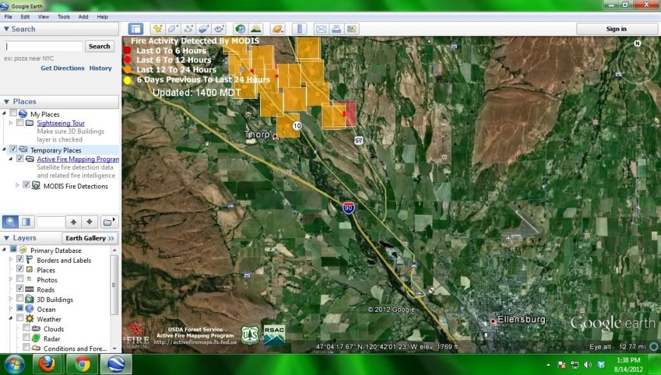Click the 3D Buildings layer icon
This screenshot has width=661, height=375.
pyautogui.click(x=30, y=299)
